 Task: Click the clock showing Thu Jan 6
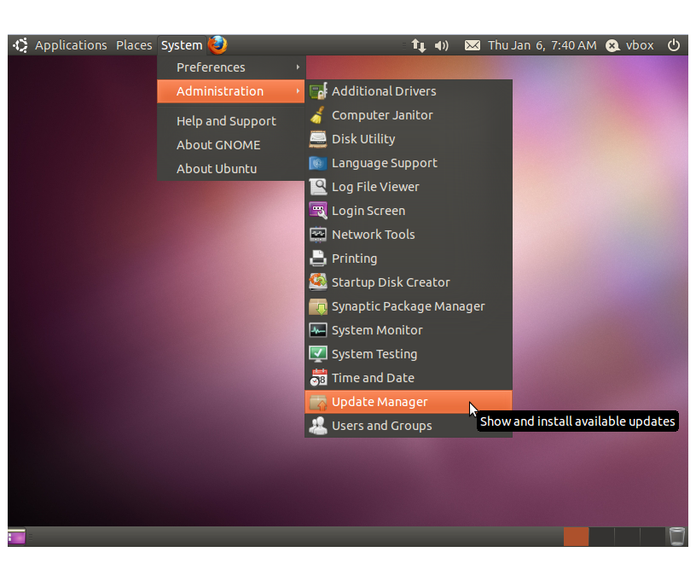(x=542, y=45)
